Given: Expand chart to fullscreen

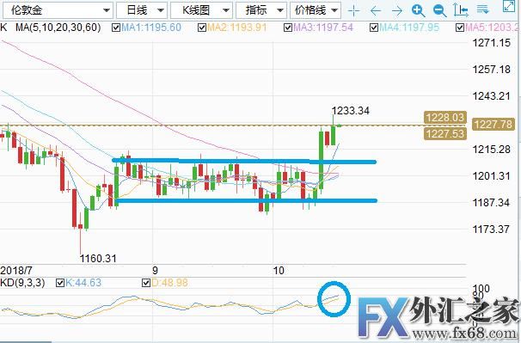Looking at the screenshot, I should pos(509,6).
